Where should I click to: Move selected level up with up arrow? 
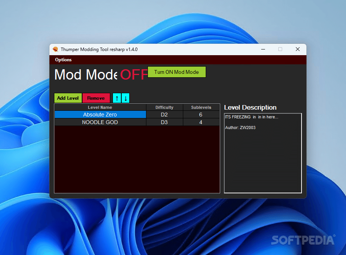117,98
